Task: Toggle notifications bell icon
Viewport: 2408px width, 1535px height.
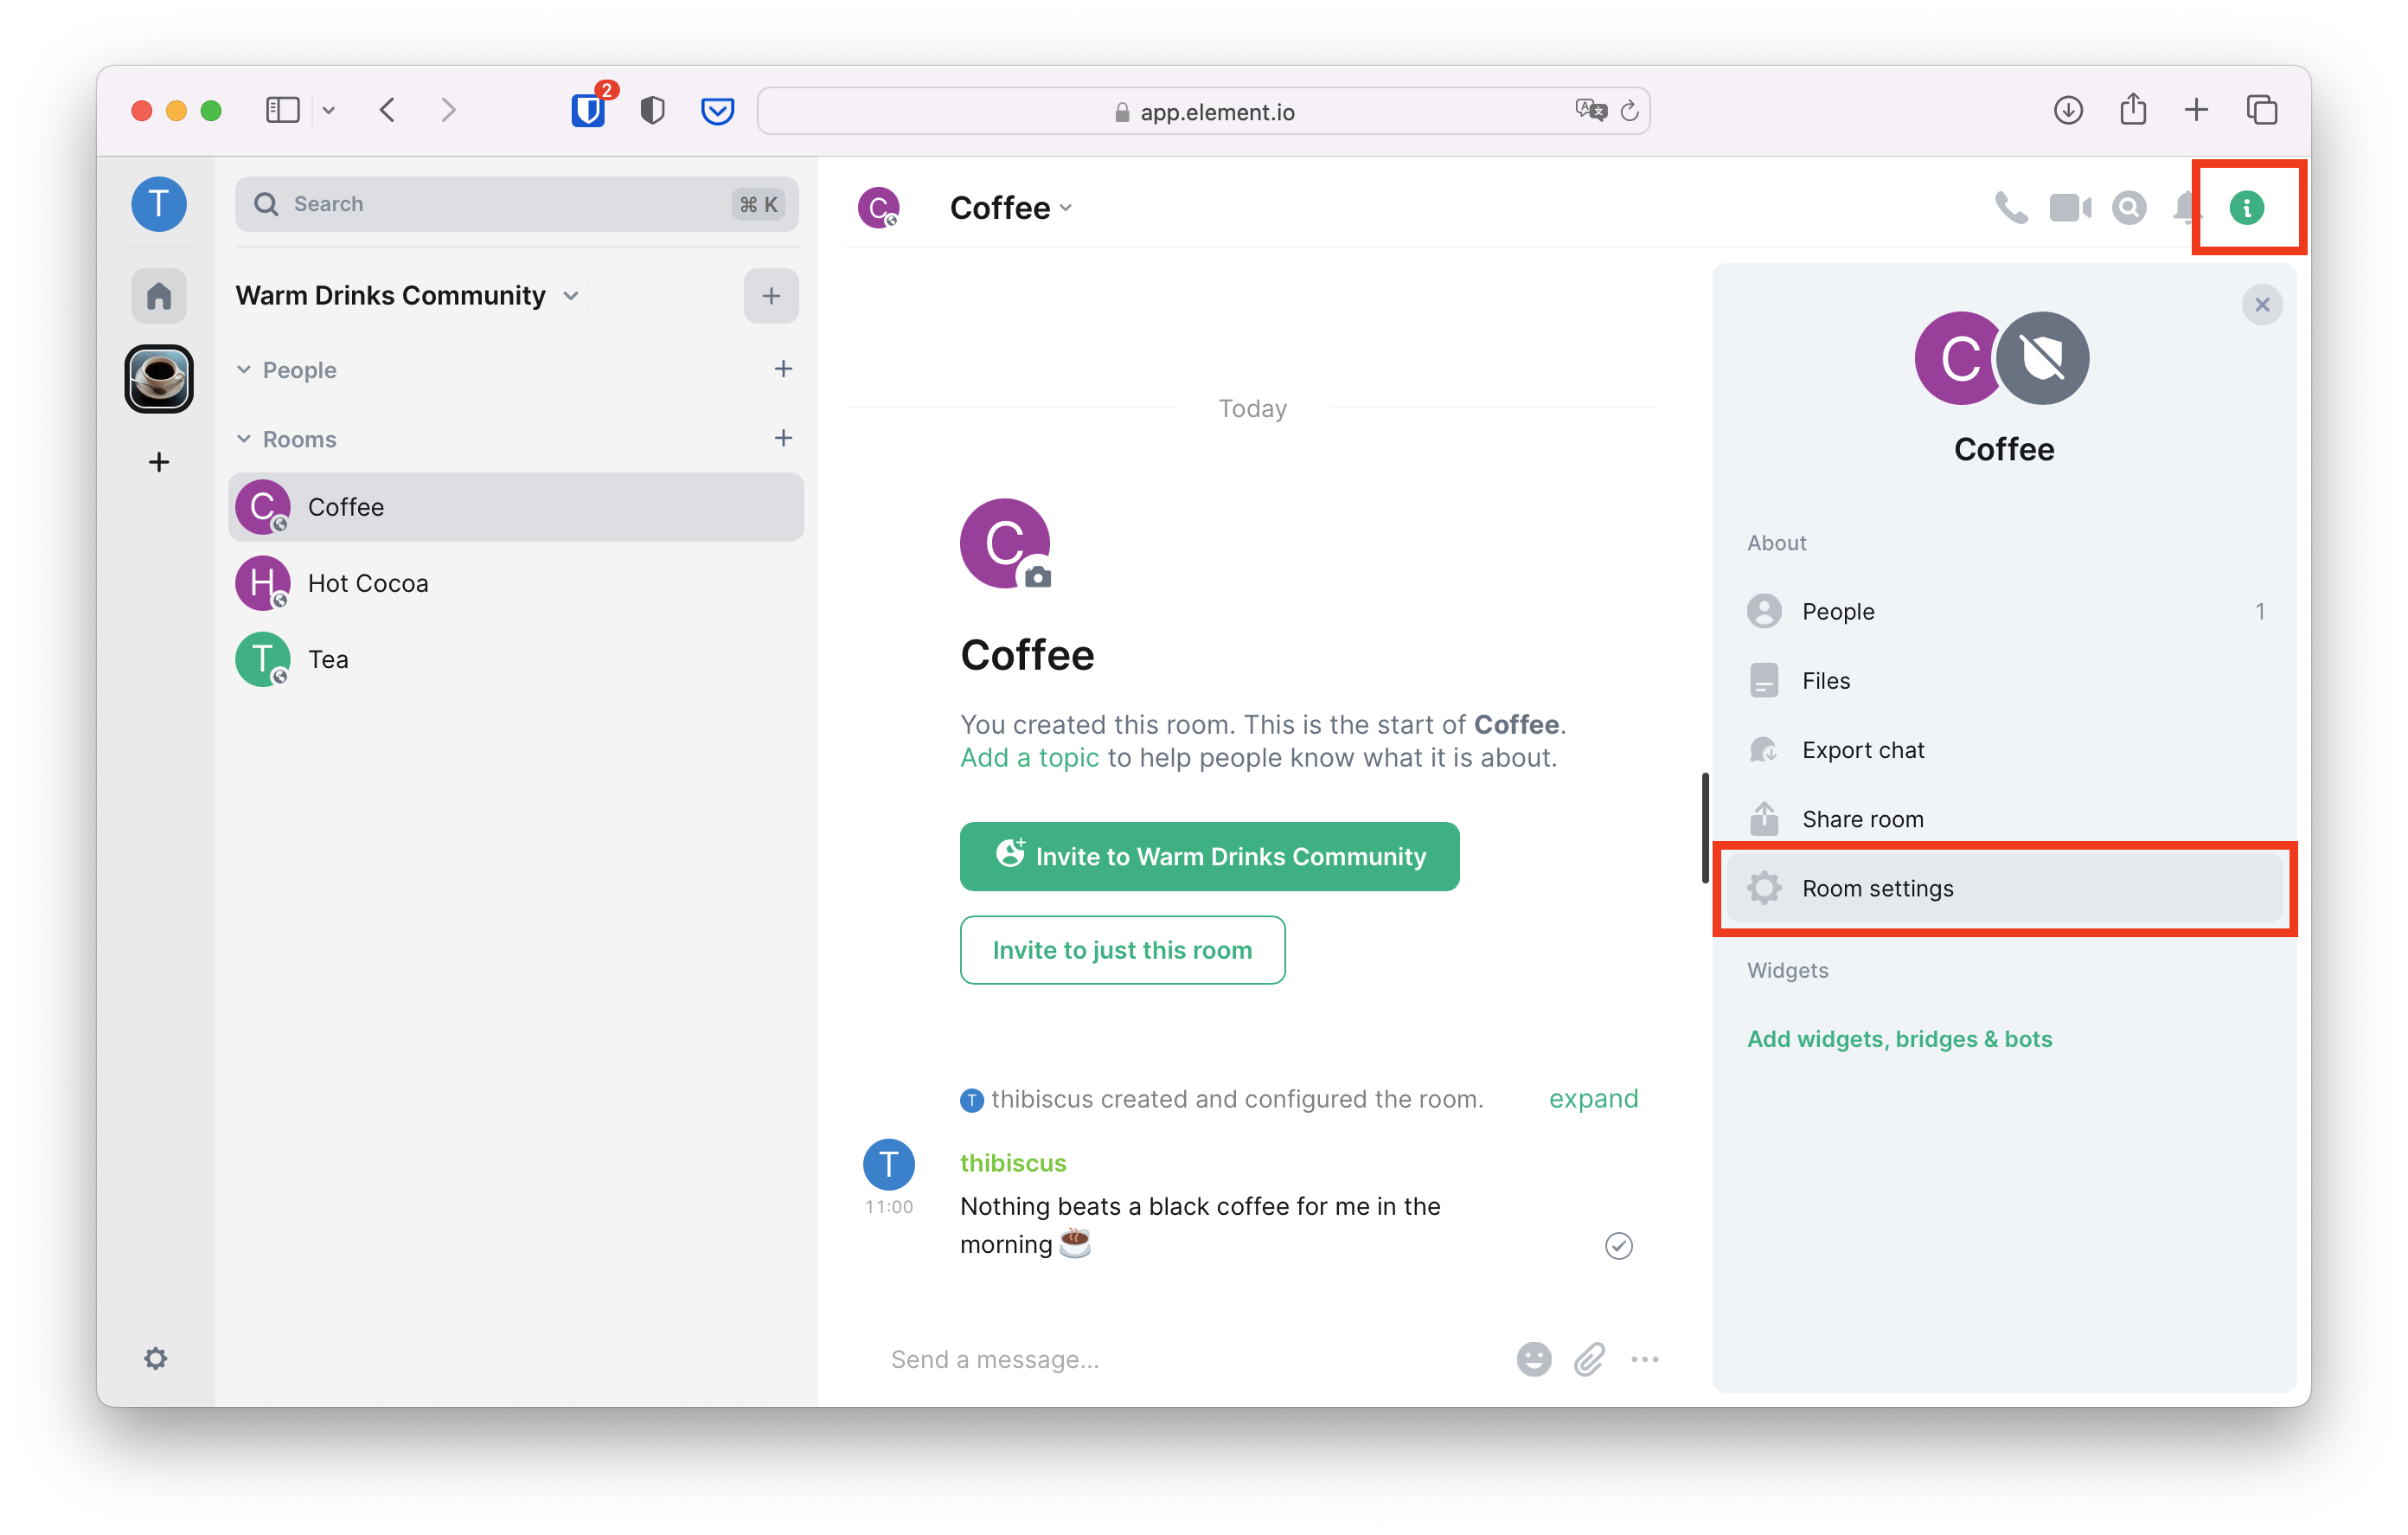Action: (x=2184, y=207)
